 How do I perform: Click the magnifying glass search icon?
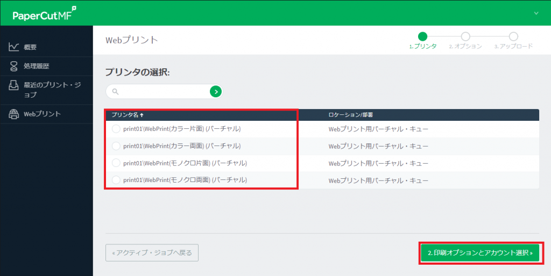(115, 92)
